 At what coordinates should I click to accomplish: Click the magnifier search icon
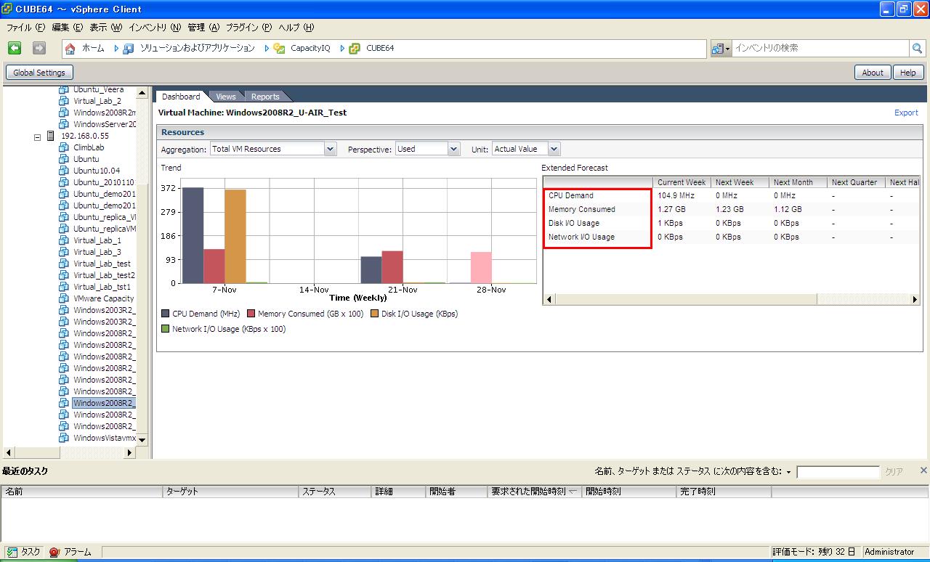(x=918, y=48)
